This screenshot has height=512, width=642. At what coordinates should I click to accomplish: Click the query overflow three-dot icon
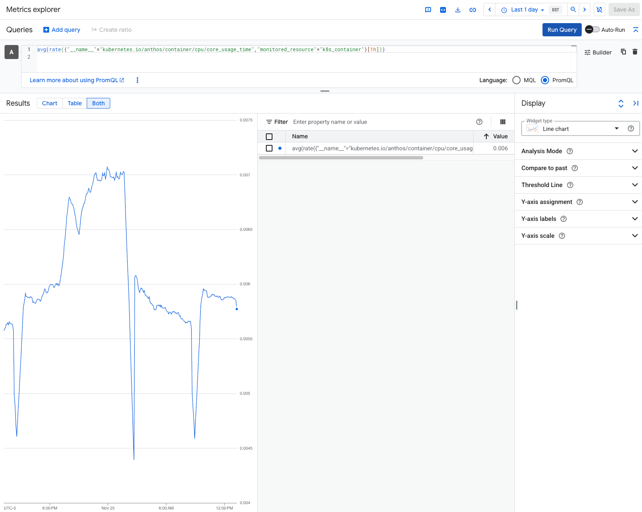point(137,80)
